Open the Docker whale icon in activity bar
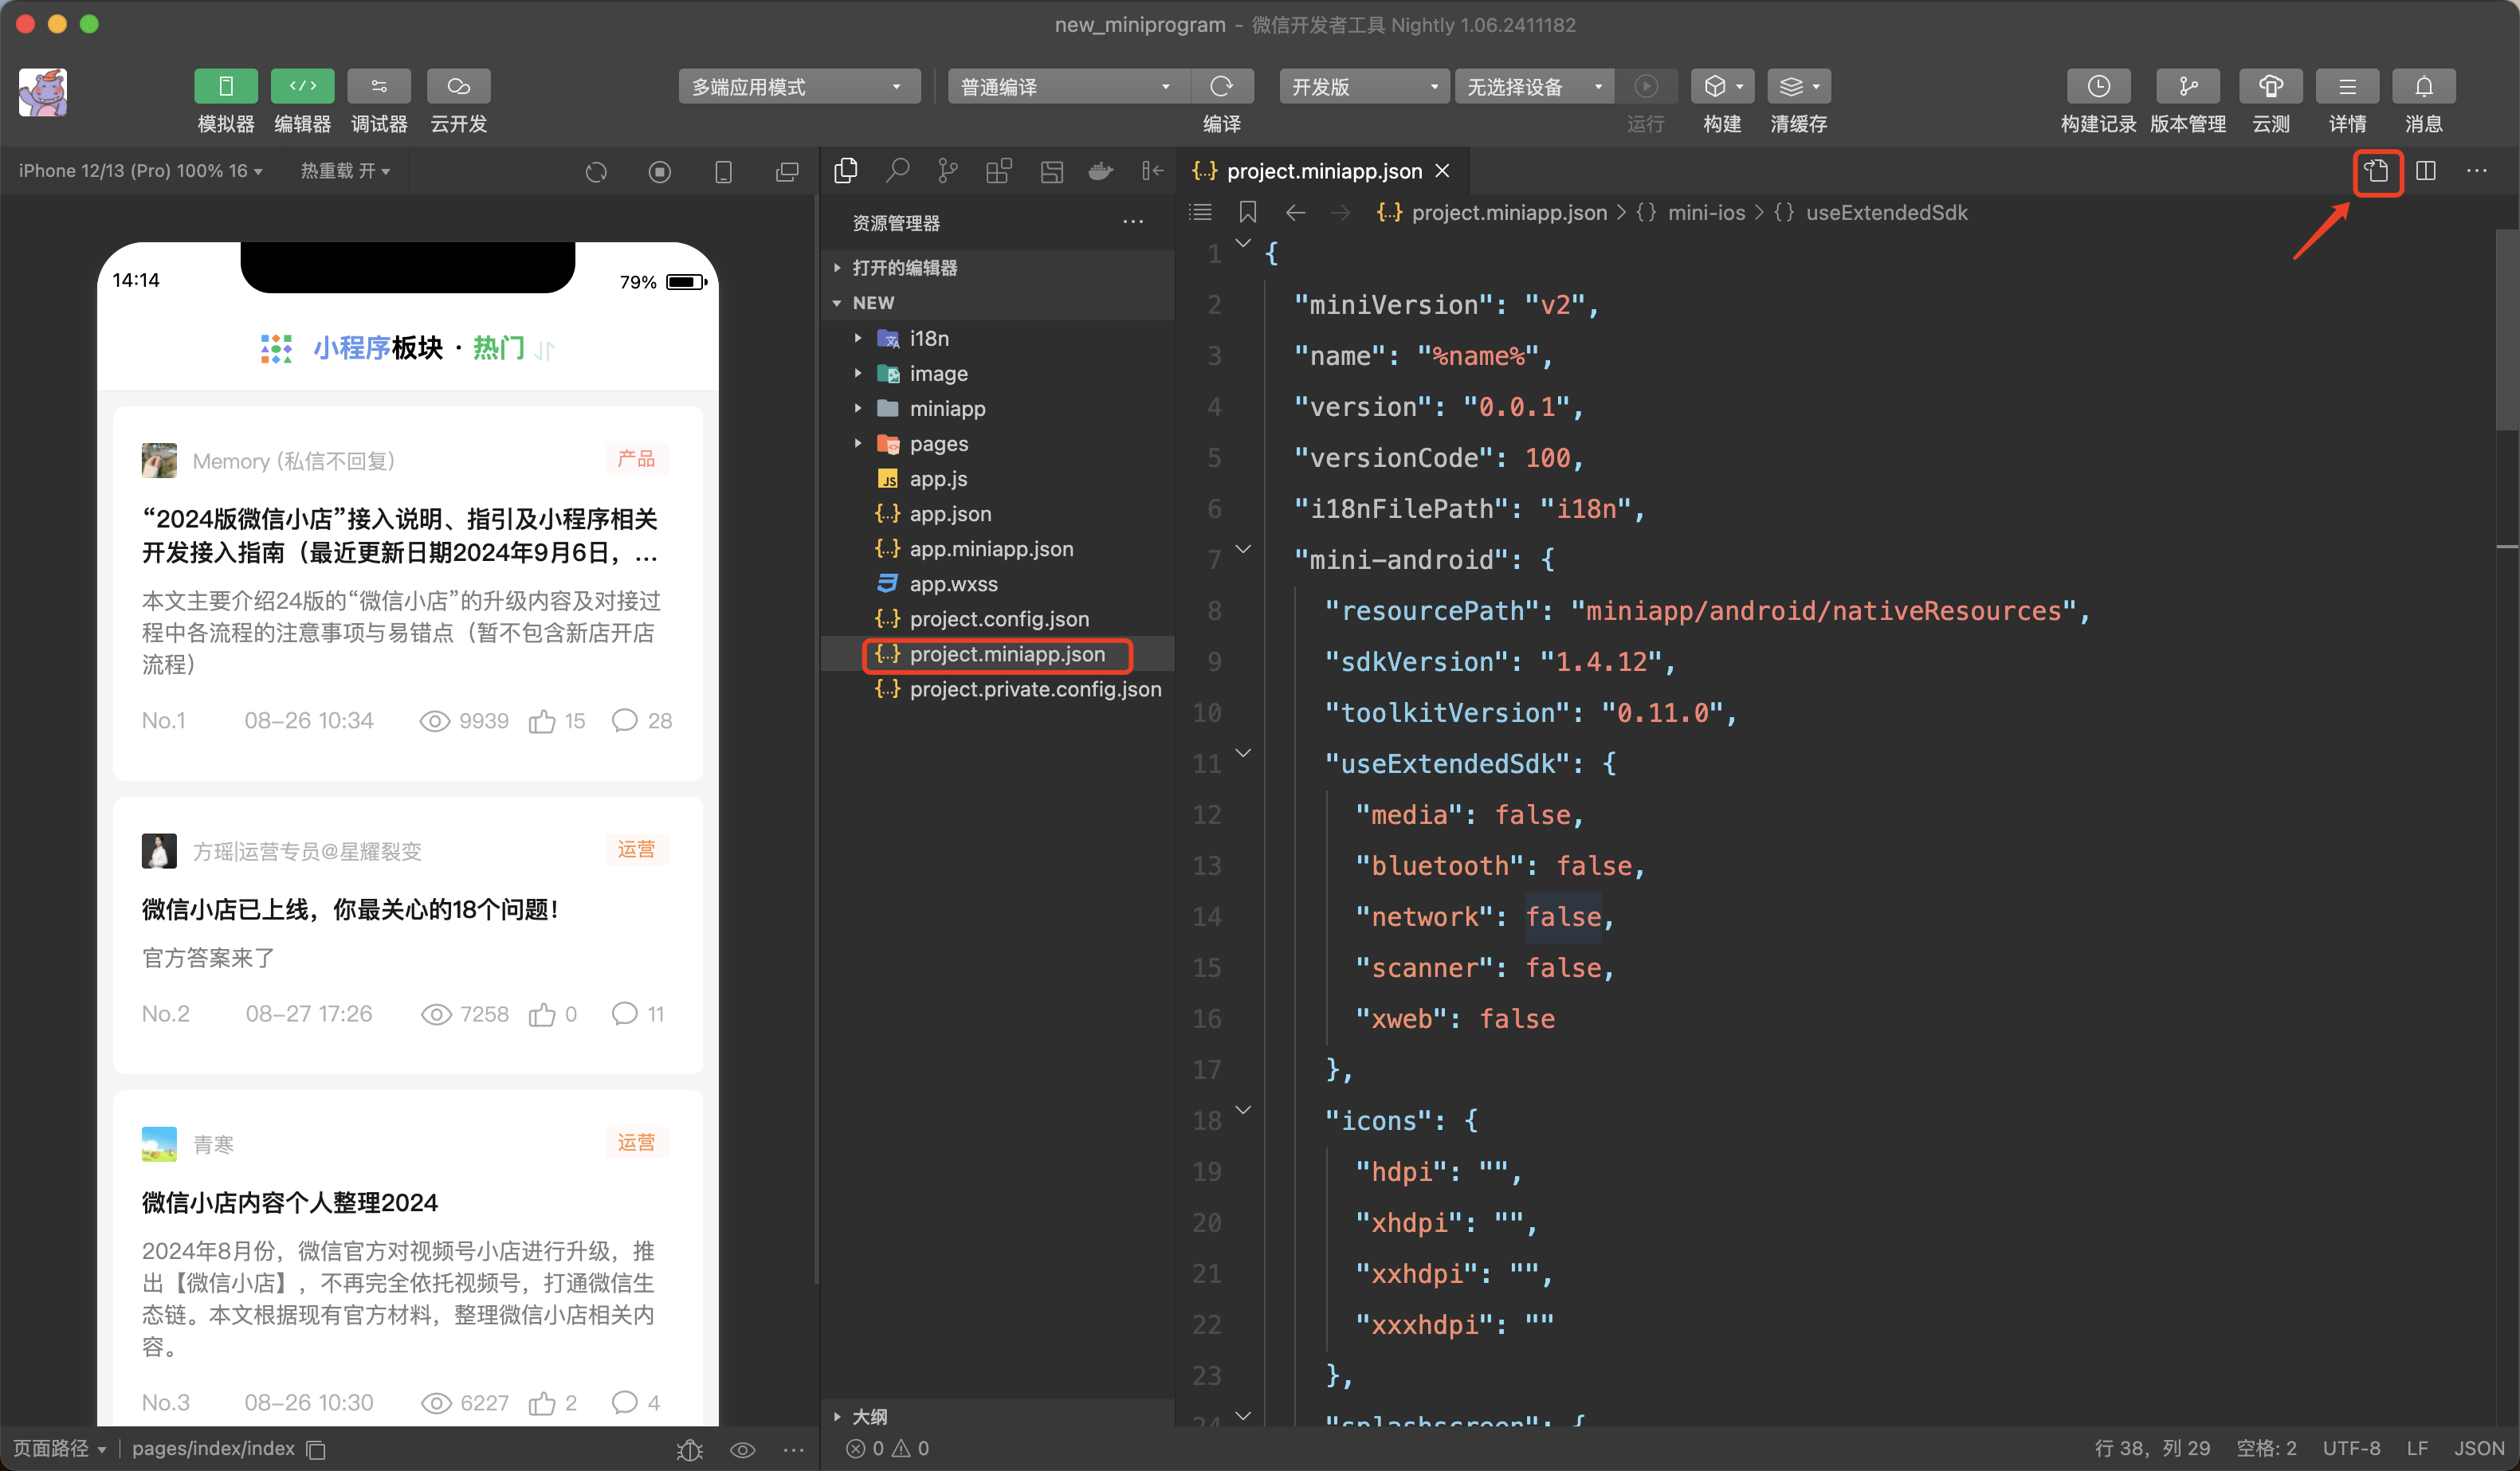 1101,171
